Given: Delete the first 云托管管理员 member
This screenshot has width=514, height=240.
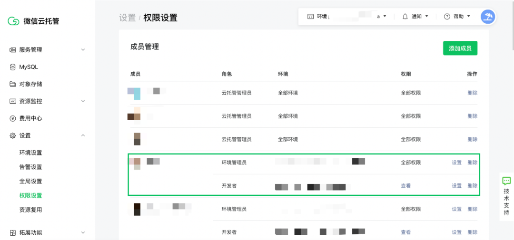Looking at the screenshot, I should [x=473, y=93].
